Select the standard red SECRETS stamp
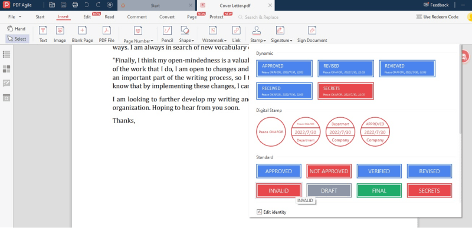 (x=430, y=190)
